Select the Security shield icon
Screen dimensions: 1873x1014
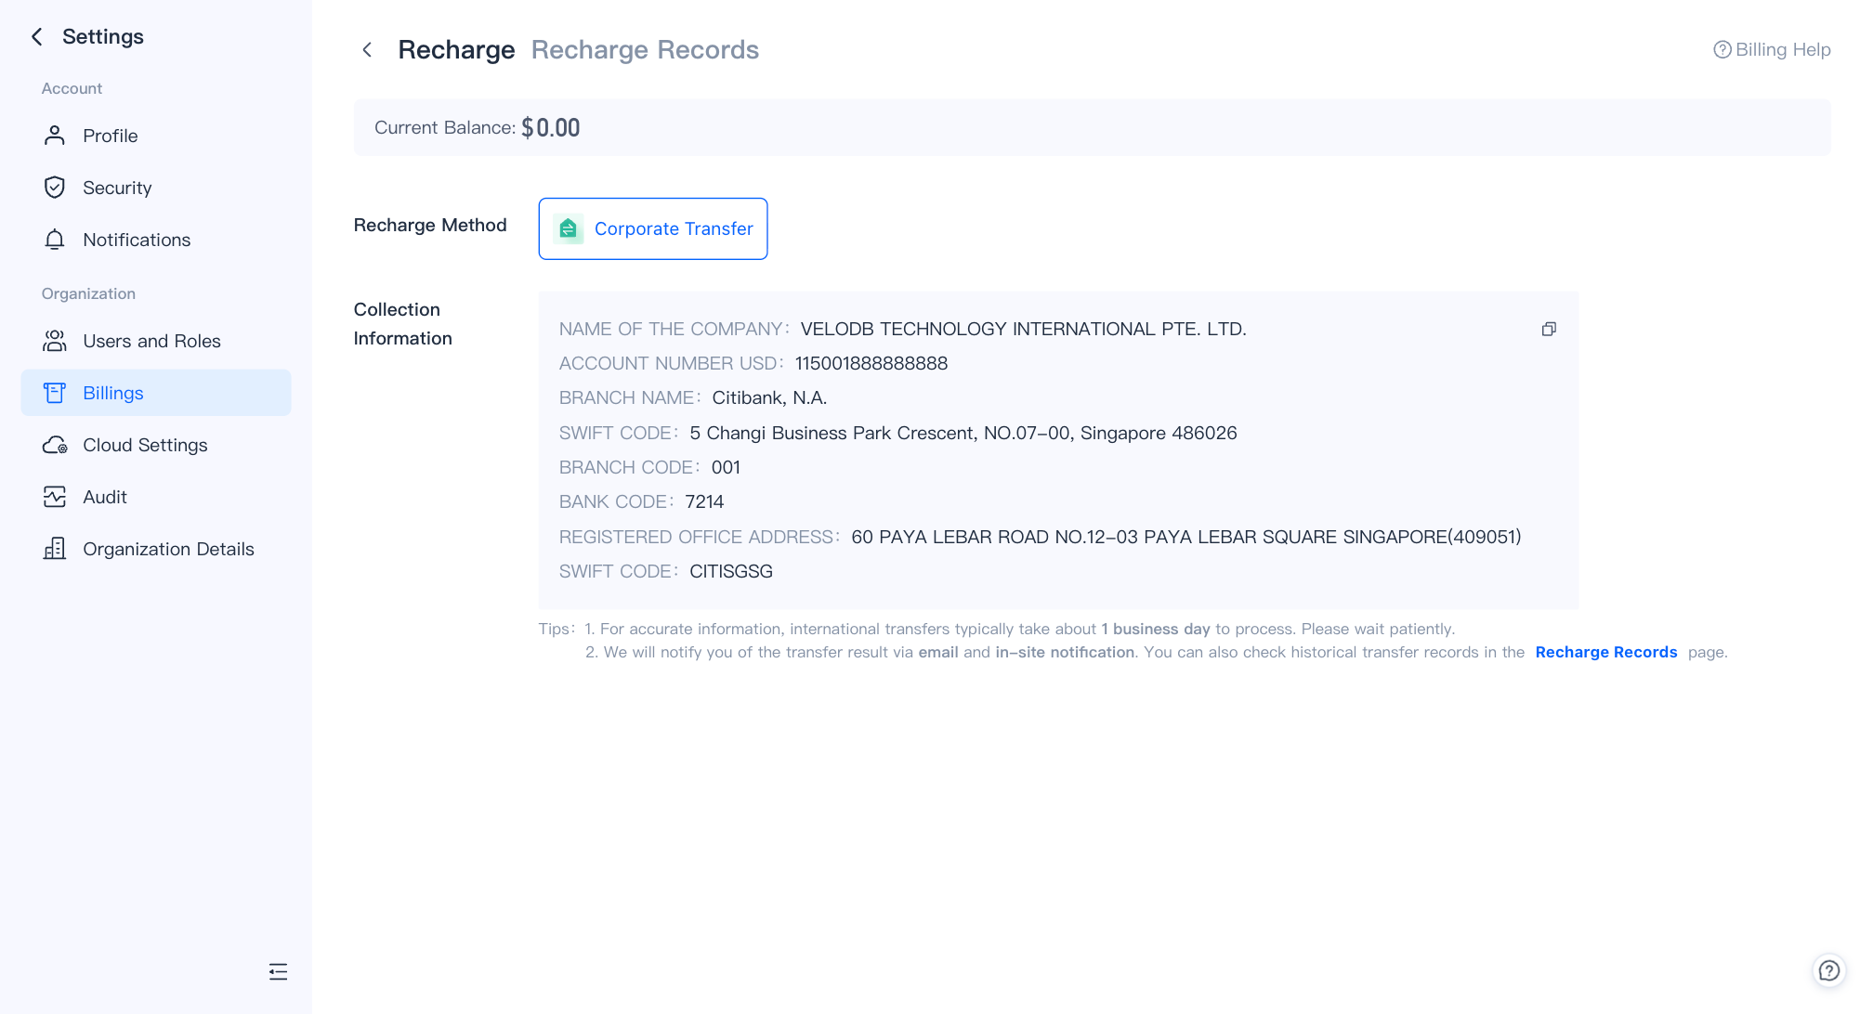54,187
